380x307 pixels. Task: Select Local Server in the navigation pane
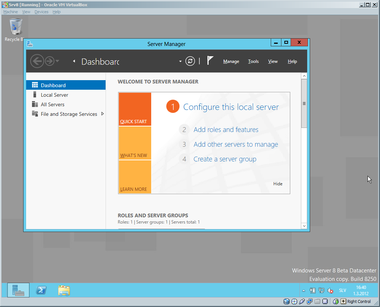pyautogui.click(x=66, y=95)
